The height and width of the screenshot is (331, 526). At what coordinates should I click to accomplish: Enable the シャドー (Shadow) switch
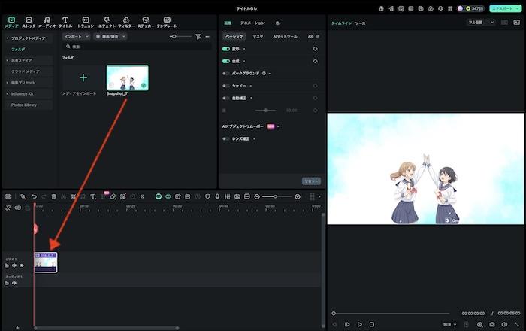(226, 86)
